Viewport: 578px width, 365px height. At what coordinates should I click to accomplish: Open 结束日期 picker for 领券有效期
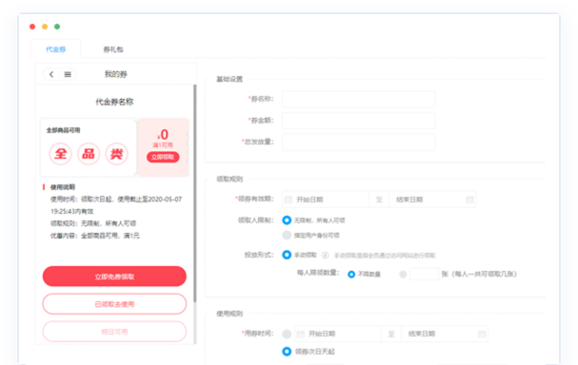click(432, 200)
